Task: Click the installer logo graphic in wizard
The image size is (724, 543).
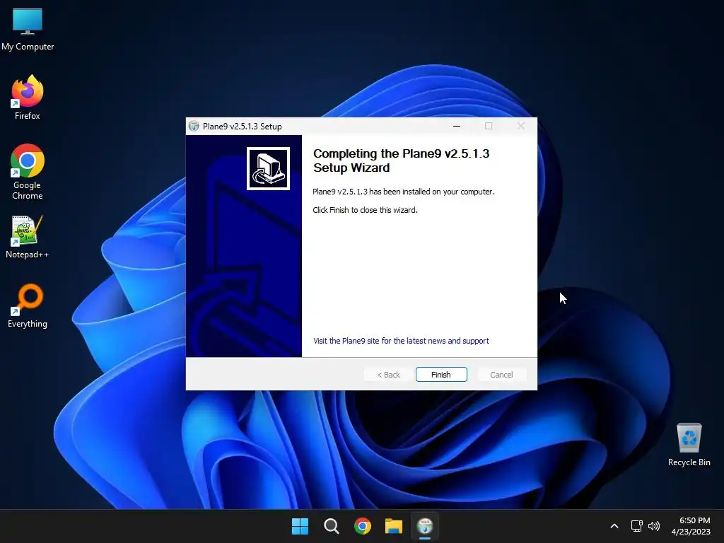Action: click(x=268, y=168)
